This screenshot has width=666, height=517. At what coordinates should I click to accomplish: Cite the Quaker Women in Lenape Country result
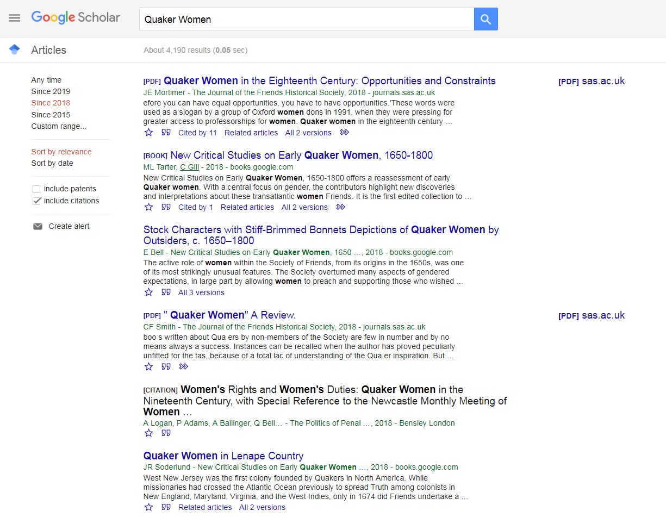(x=166, y=507)
